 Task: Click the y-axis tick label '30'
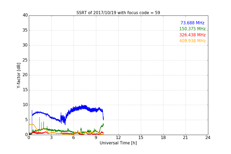point(25,45)
